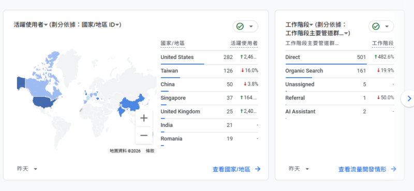Select the Unassigned channel row
The image size is (414, 191).
pos(339,84)
